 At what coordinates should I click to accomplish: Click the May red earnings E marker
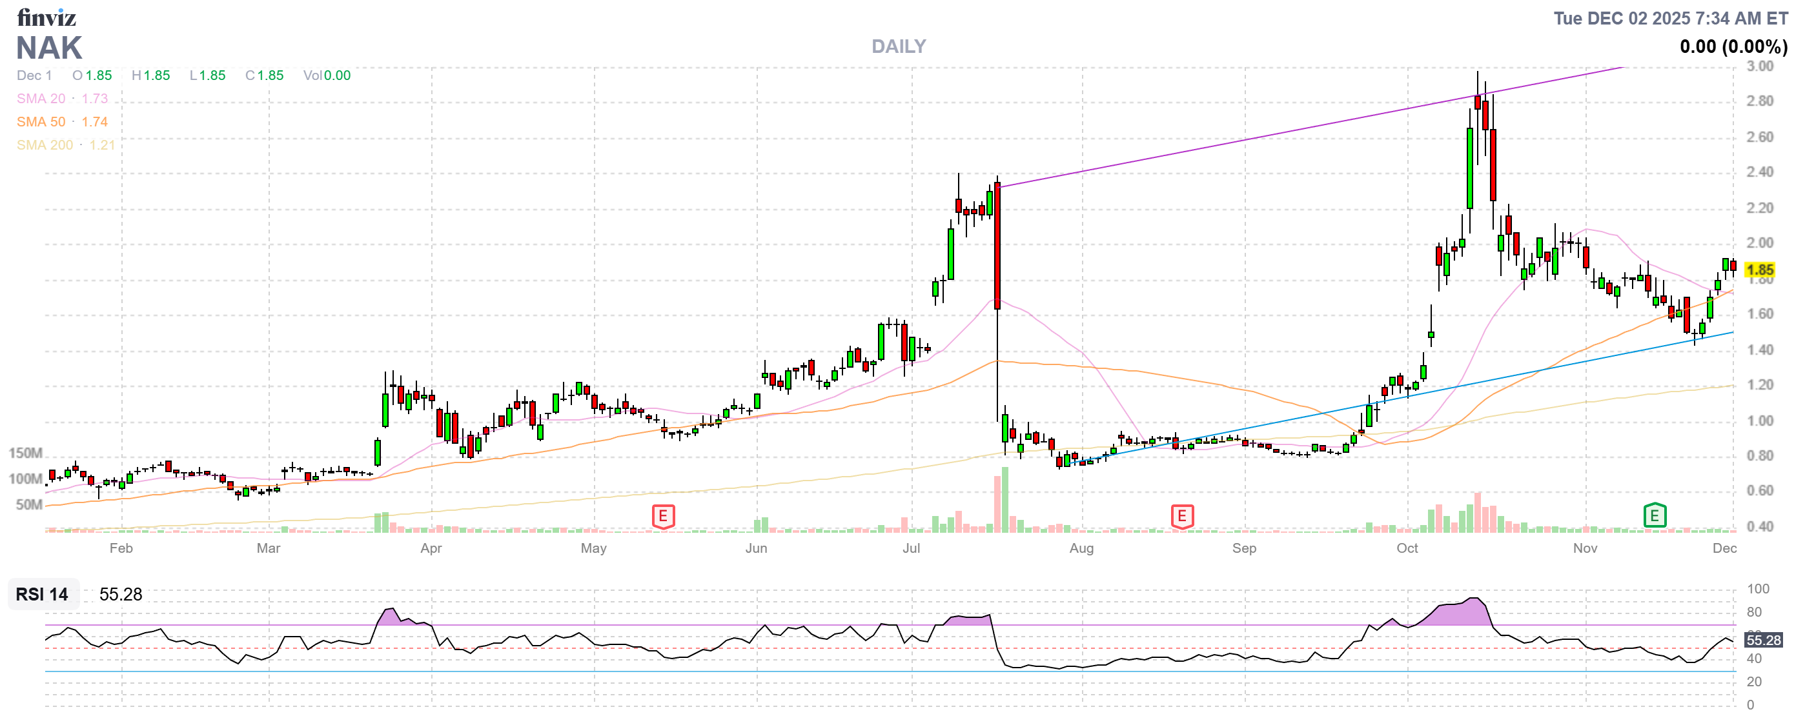pos(663,517)
